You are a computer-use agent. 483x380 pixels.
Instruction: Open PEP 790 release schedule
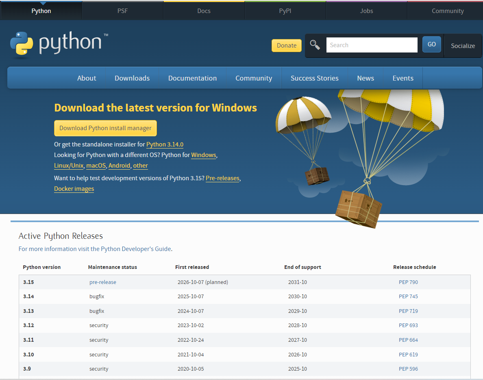pyautogui.click(x=408, y=282)
